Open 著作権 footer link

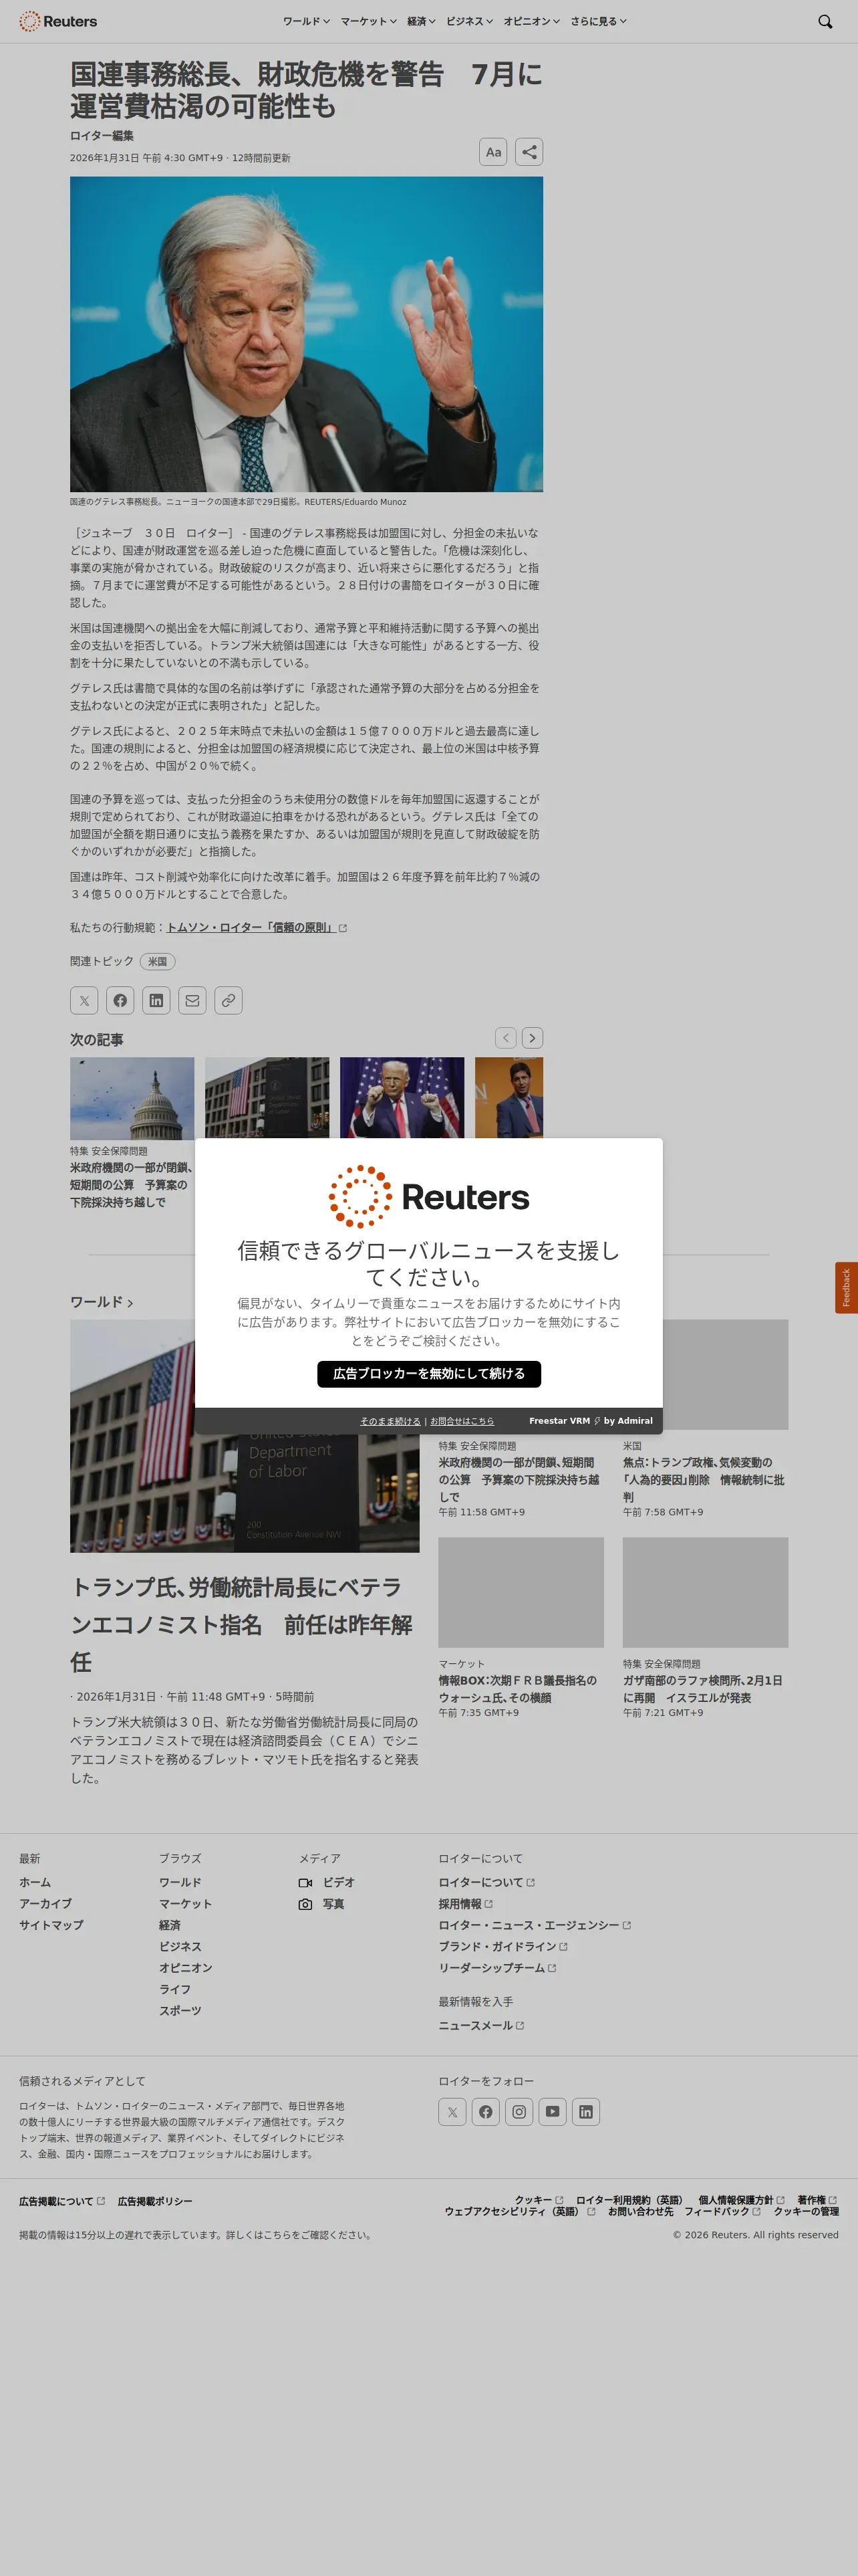817,2200
